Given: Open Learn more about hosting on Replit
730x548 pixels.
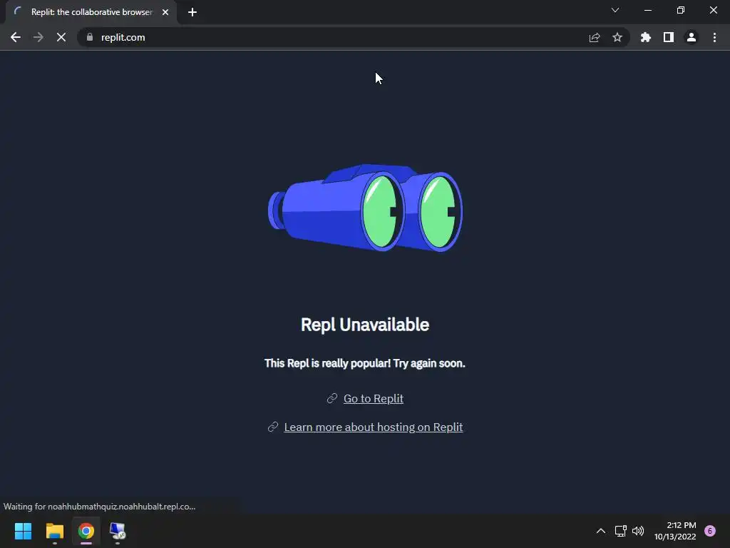Looking at the screenshot, I should point(374,427).
